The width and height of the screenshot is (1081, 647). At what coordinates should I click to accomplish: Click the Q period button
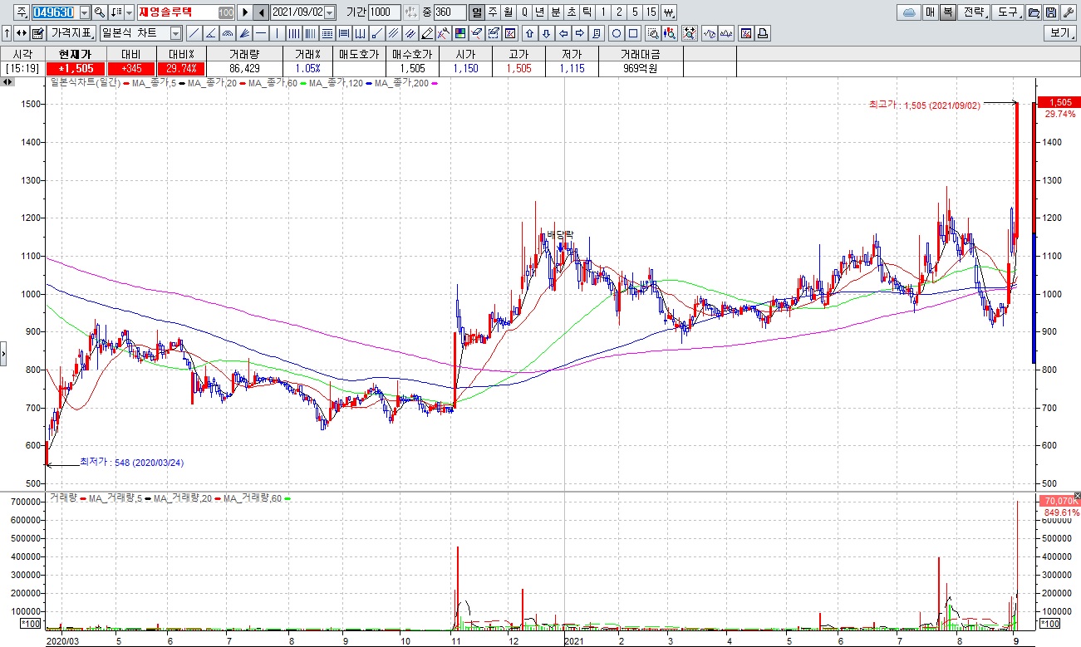pyautogui.click(x=524, y=12)
